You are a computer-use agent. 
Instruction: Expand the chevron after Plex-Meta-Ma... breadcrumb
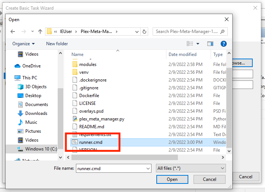click(116, 32)
